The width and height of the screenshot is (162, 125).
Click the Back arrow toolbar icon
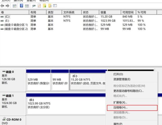click(2, 6)
